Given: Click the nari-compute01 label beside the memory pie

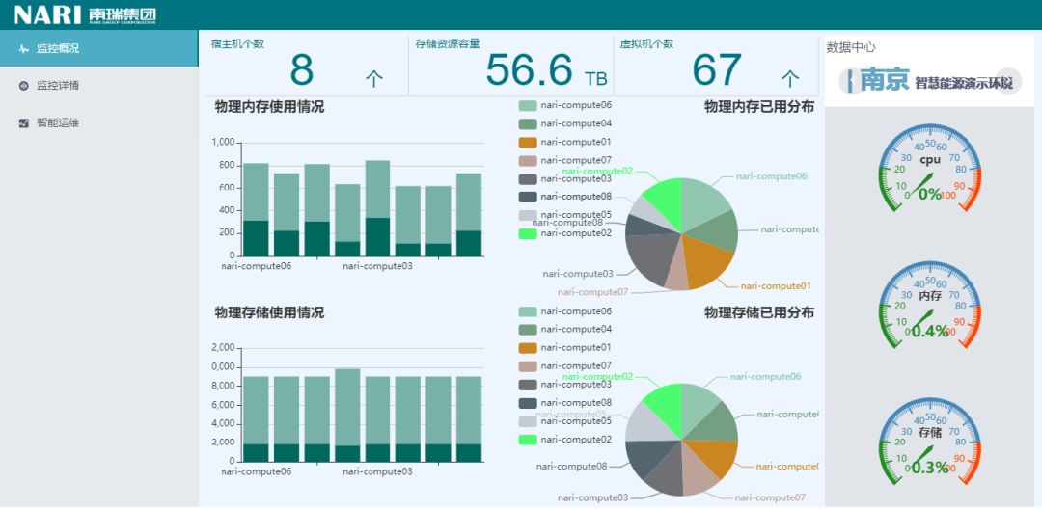Looking at the screenshot, I should point(776,286).
